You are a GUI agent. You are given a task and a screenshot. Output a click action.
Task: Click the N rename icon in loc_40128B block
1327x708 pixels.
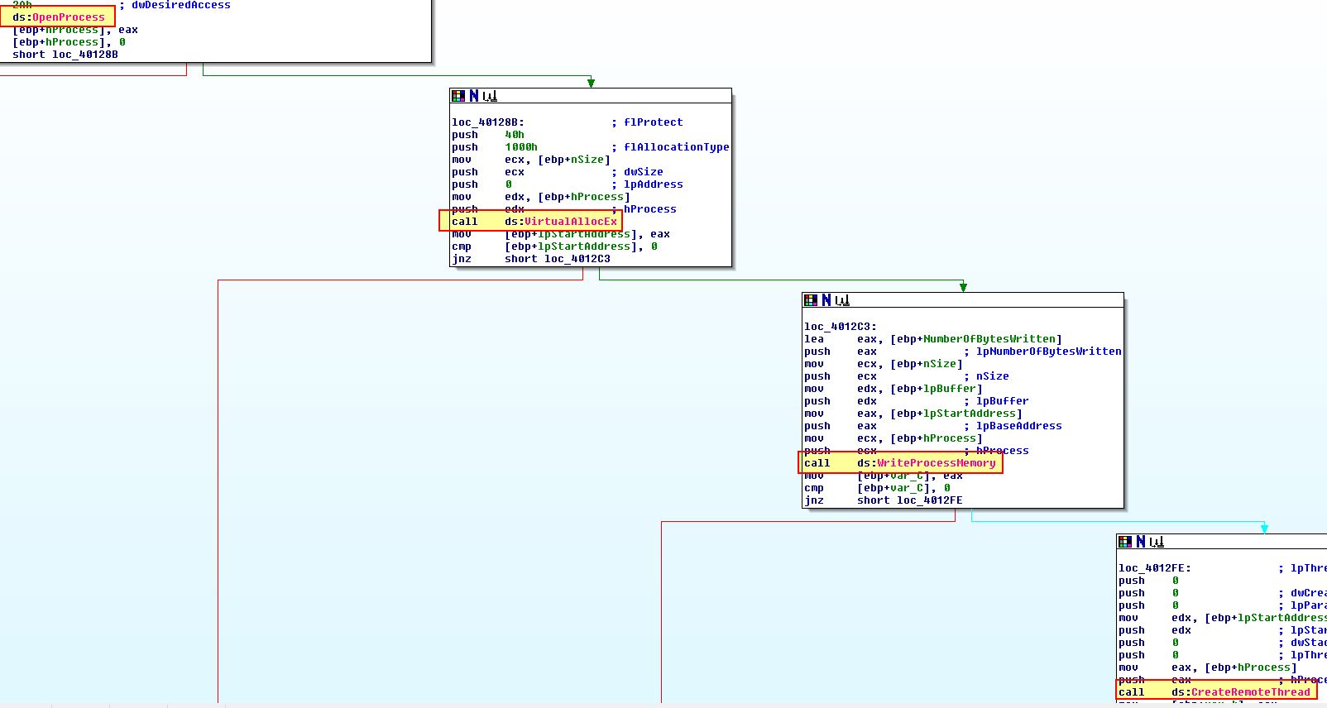(x=474, y=96)
